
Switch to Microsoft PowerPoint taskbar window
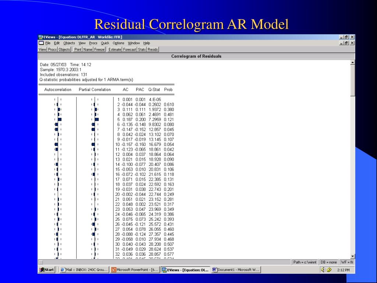tap(135, 270)
